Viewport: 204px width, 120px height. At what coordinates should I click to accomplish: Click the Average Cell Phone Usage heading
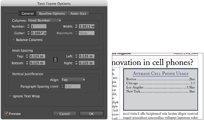pyautogui.click(x=161, y=74)
